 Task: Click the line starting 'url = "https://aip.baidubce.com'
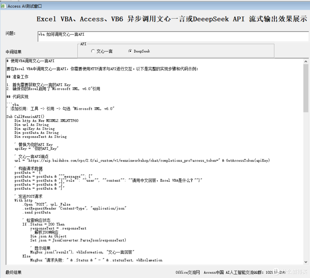point(142,160)
